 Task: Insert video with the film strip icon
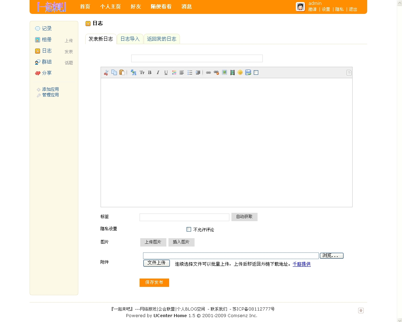(232, 72)
